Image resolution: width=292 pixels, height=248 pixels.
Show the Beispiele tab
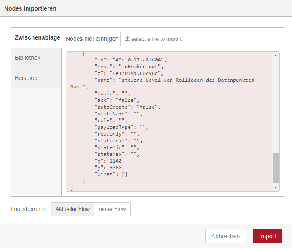(x=27, y=78)
